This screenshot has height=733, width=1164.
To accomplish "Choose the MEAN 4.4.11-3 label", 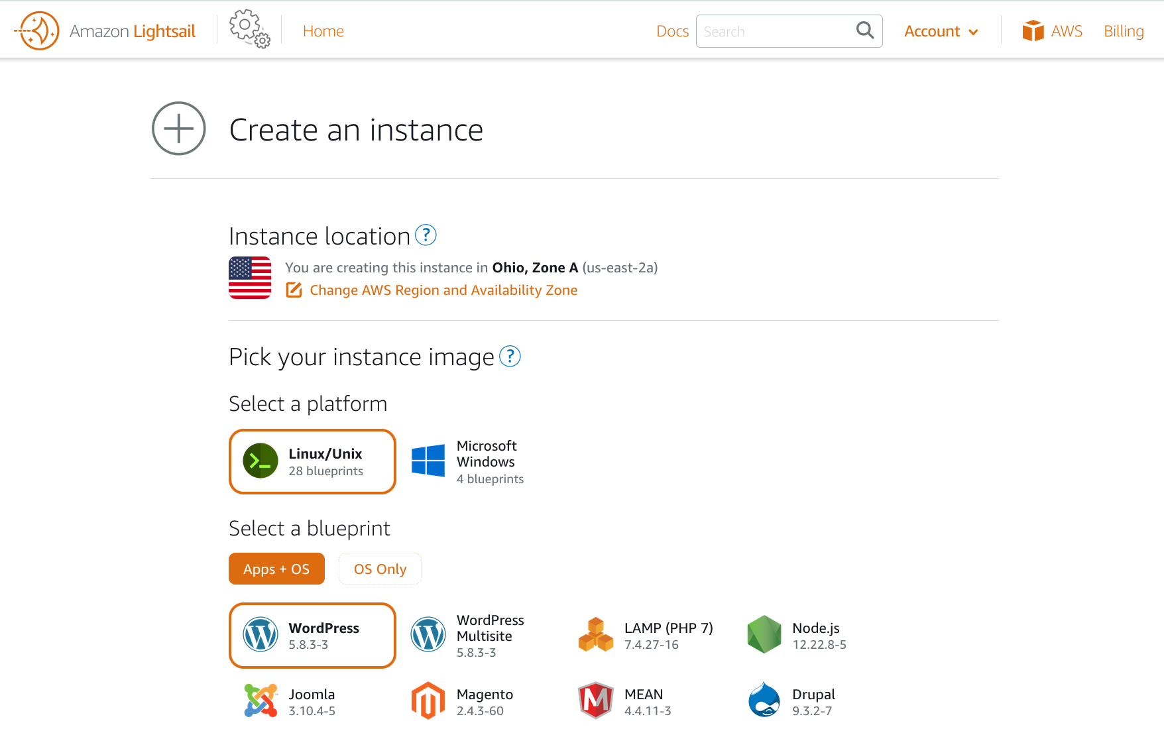I will point(647,702).
